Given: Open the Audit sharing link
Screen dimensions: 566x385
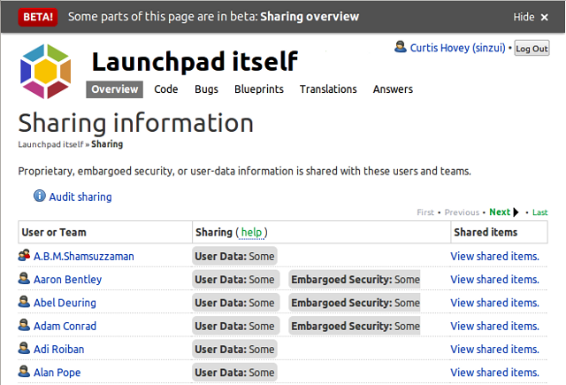Looking at the screenshot, I should (80, 196).
